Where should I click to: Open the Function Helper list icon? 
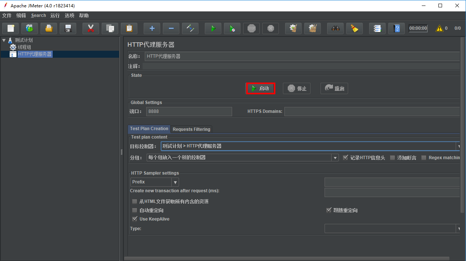[x=377, y=28]
